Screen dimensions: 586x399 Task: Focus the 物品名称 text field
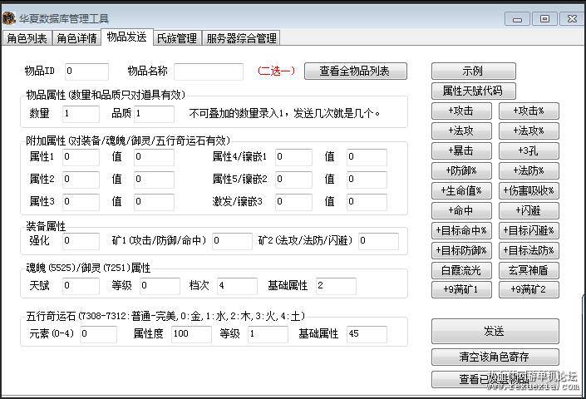pos(209,71)
